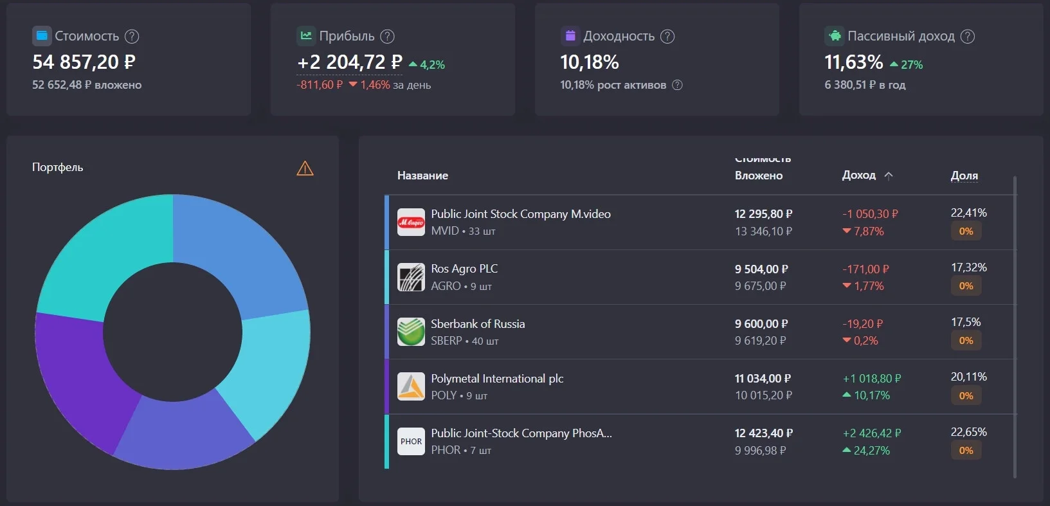Click the 22,65% share in PHOR row

click(x=969, y=432)
